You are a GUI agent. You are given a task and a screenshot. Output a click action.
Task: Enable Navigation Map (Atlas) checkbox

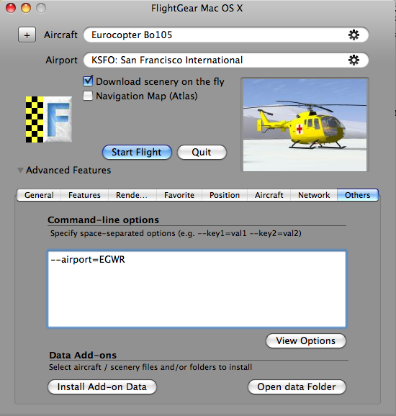(88, 96)
